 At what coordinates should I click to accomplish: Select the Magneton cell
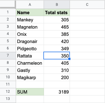coord(30,27)
